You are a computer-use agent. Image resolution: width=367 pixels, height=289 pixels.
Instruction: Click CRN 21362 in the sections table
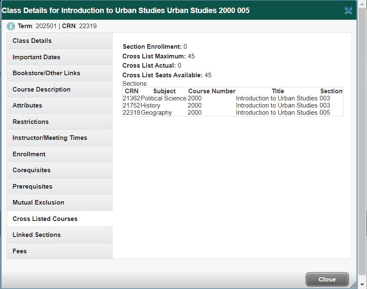(131, 98)
